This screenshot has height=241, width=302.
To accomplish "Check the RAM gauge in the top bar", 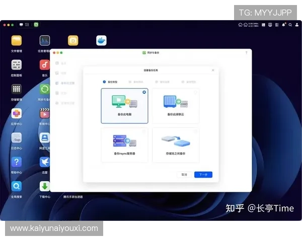I will pyautogui.click(x=246, y=25).
